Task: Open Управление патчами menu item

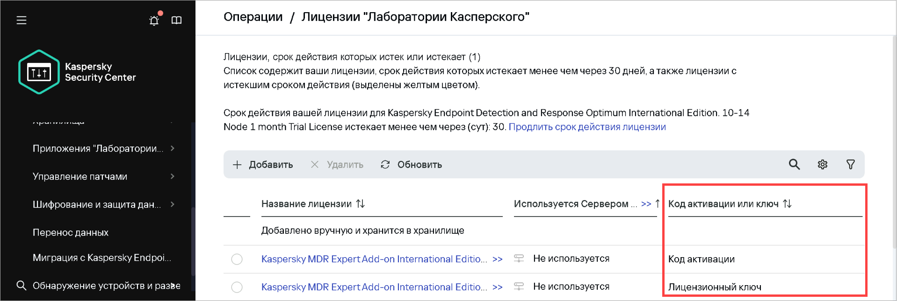Action: click(x=80, y=176)
